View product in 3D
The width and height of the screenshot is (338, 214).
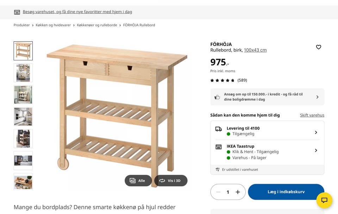(171, 180)
